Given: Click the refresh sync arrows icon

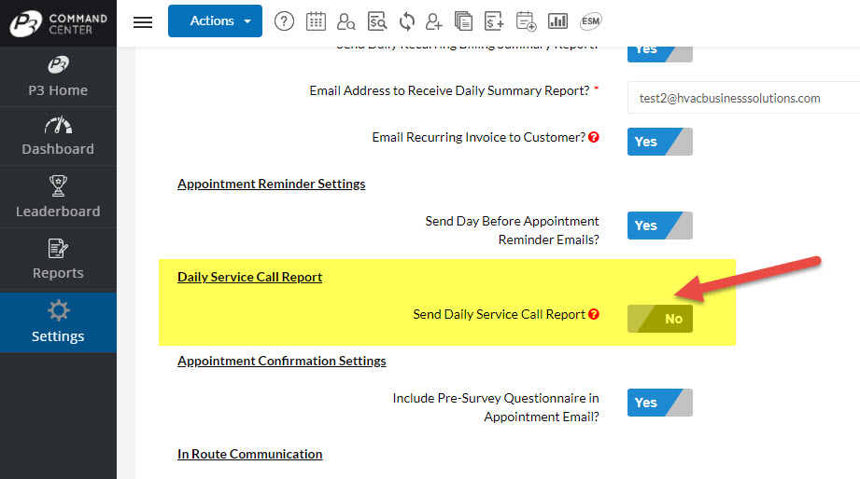Looking at the screenshot, I should point(406,21).
